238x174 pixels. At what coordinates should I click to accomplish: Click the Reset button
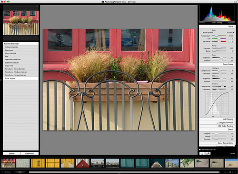coord(232,154)
